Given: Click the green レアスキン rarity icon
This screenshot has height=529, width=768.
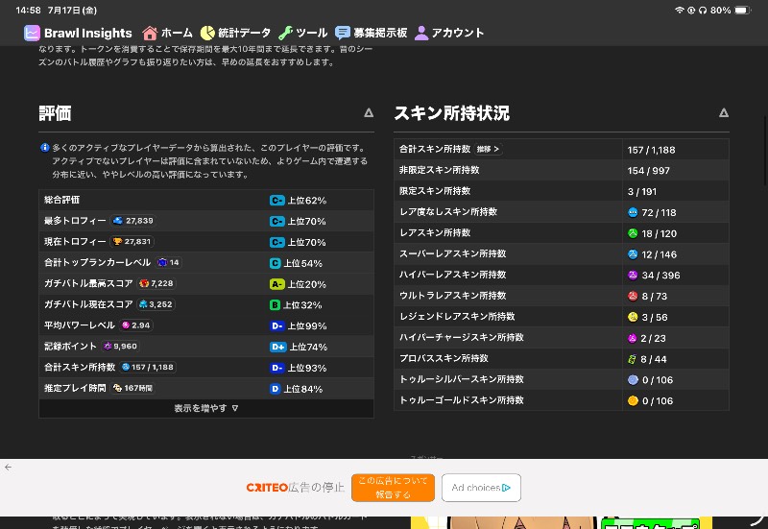Looking at the screenshot, I should [633, 233].
